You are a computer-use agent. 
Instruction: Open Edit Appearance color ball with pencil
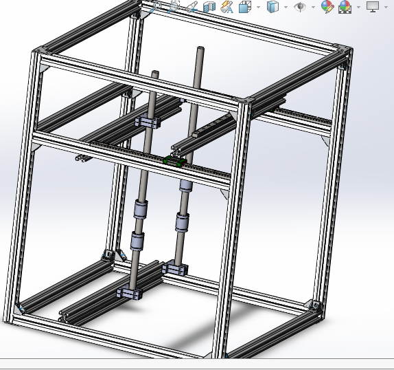pyautogui.click(x=327, y=7)
